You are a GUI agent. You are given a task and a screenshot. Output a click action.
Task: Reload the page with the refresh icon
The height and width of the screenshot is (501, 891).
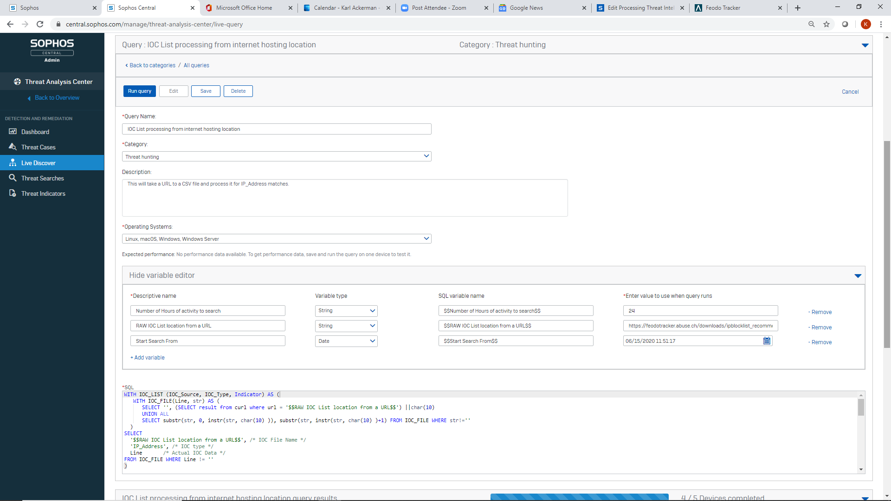[40, 24]
